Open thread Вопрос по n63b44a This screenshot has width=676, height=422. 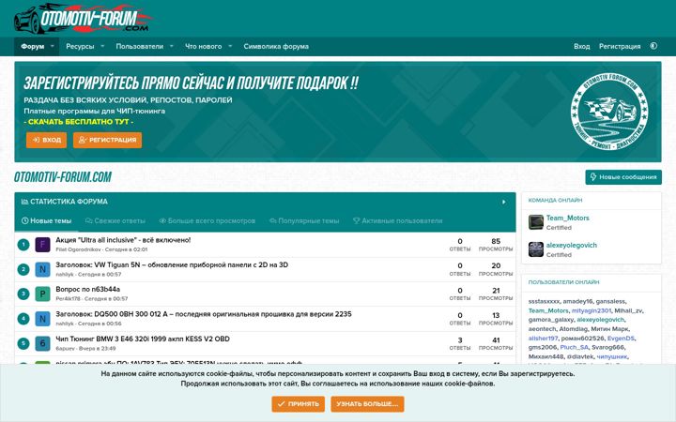(x=88, y=289)
